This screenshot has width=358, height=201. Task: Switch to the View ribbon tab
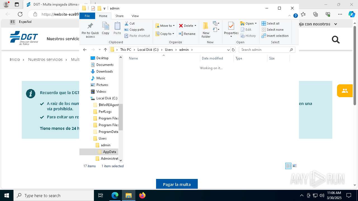(x=135, y=16)
